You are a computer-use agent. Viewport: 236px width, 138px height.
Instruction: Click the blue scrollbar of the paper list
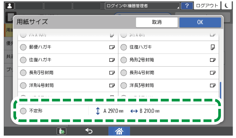[x=221, y=90]
